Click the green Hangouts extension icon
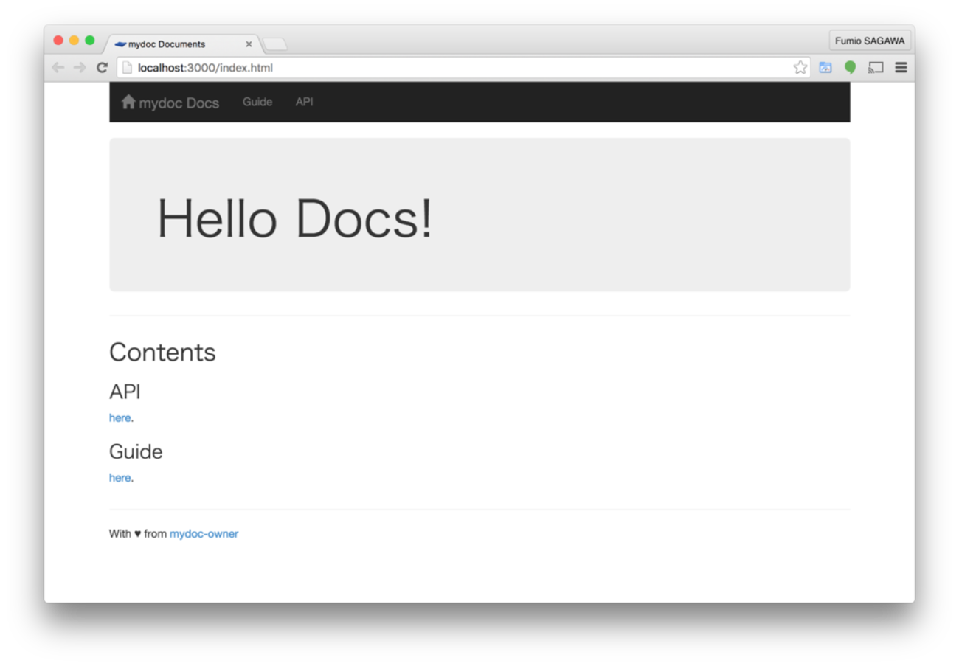 850,68
